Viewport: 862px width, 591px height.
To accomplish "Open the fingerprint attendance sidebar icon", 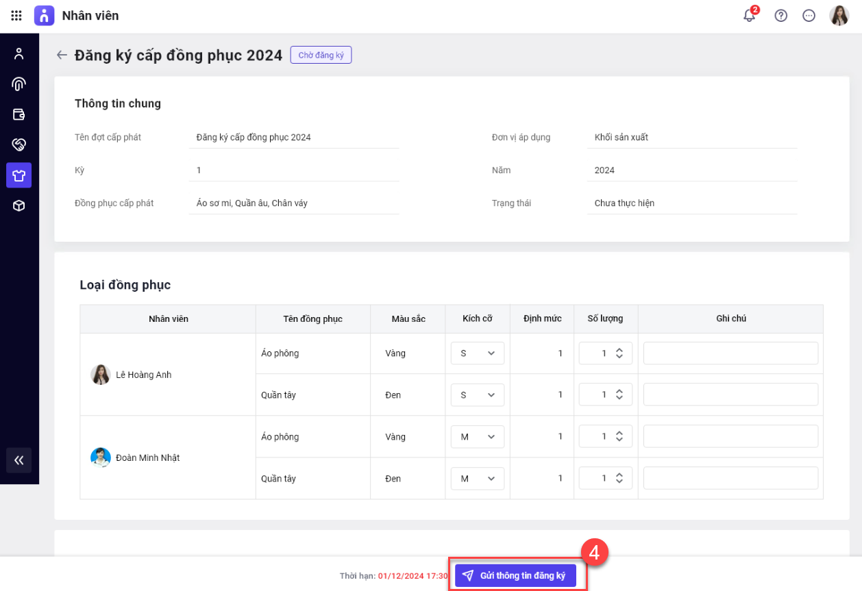I will point(19,84).
